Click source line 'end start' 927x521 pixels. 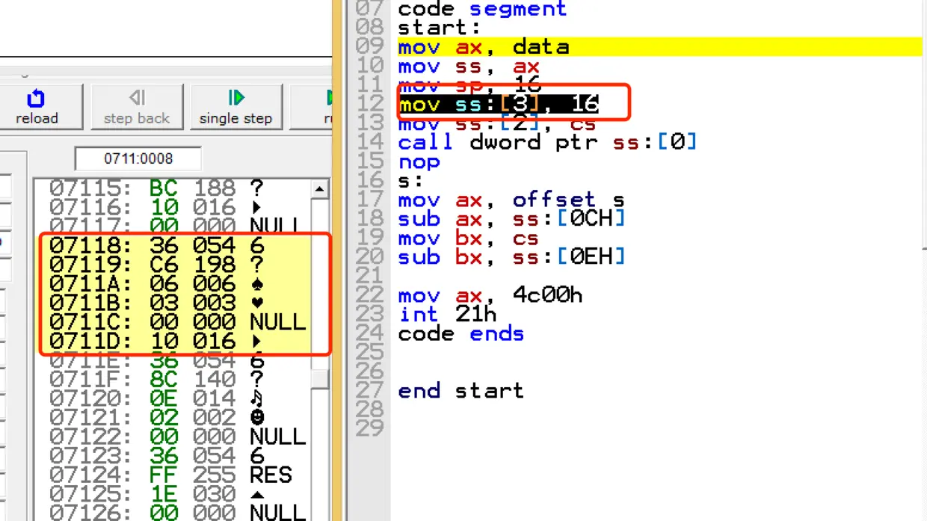coord(461,391)
